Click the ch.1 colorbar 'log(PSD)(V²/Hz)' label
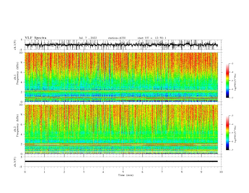The height and width of the screenshot is (193, 249). (235, 82)
